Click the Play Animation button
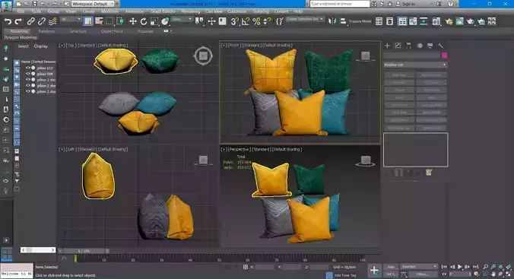 click(460, 267)
